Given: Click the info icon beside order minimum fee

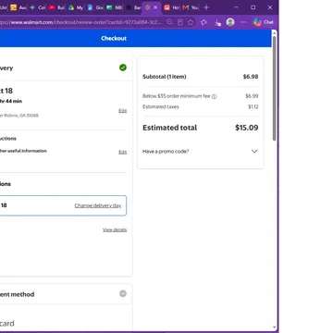Looking at the screenshot, I should tap(215, 96).
